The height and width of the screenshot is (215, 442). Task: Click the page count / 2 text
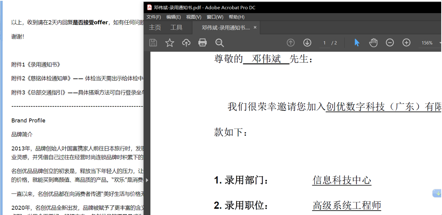coord(334,43)
